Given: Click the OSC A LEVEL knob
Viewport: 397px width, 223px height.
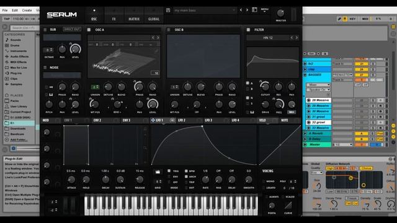Looking at the screenshot, I should (153, 104).
